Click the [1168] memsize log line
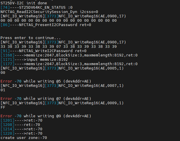This screenshot has height=141, width=180. pos(69,55)
